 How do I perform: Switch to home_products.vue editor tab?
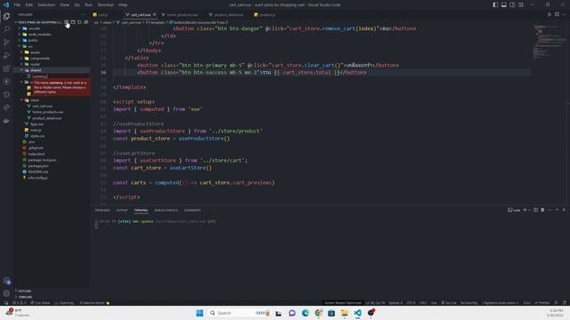pos(182,14)
